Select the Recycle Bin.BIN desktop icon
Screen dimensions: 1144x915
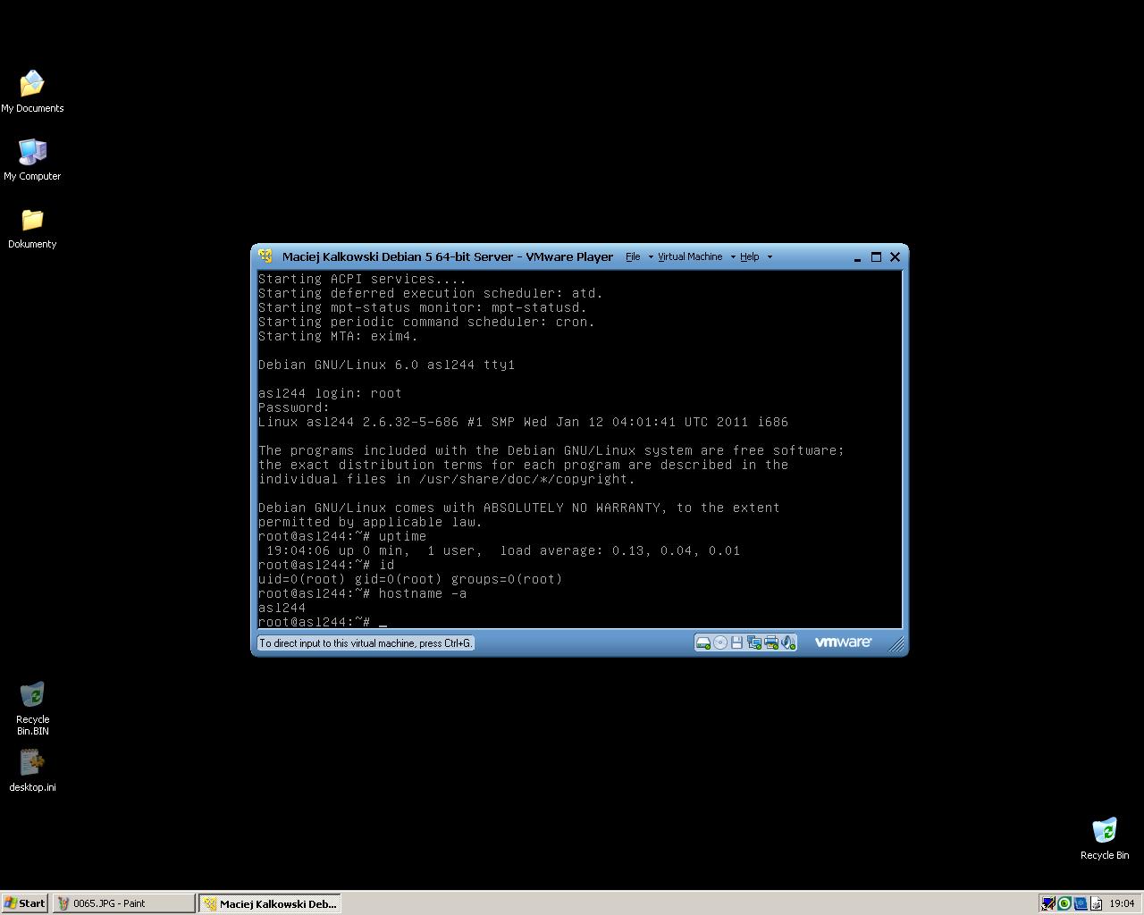point(32,709)
